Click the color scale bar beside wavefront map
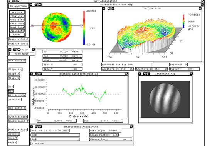This screenshot has height=146, width=212. 84,28
